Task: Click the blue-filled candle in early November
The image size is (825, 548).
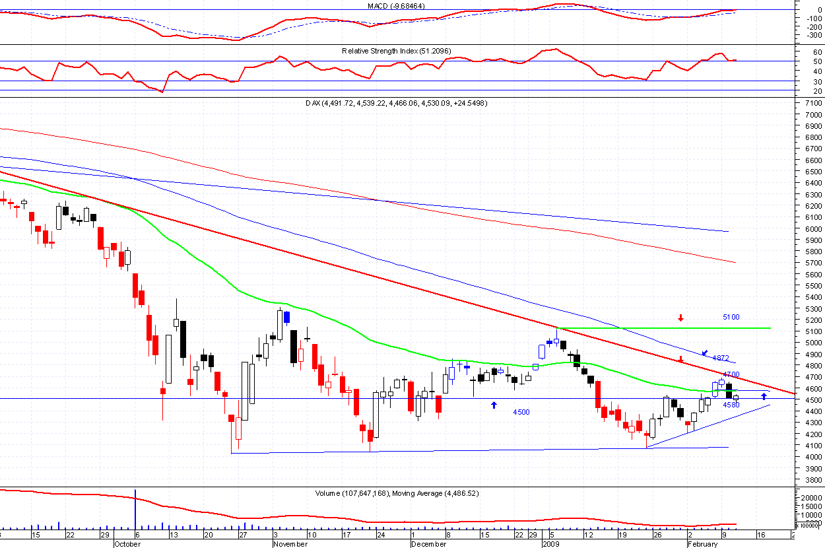Action: [287, 317]
